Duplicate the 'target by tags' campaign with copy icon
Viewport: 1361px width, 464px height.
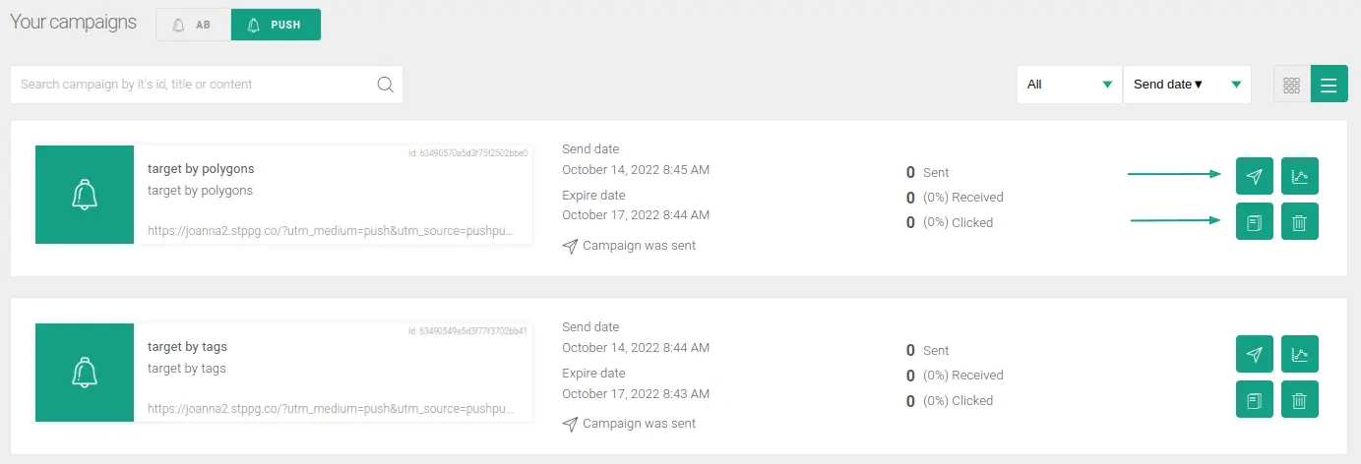point(1254,399)
